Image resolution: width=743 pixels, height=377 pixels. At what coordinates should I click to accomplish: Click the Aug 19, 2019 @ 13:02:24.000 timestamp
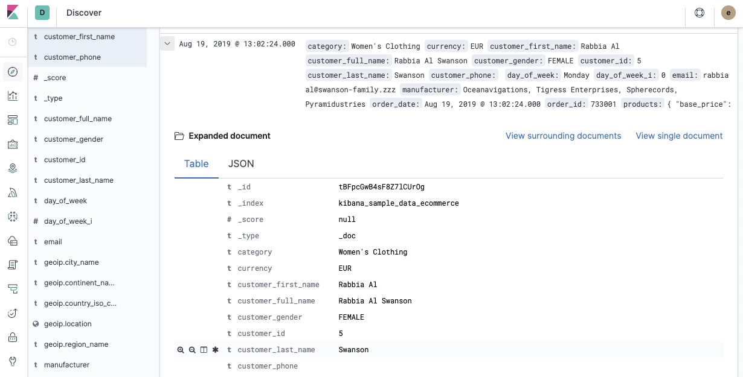237,44
